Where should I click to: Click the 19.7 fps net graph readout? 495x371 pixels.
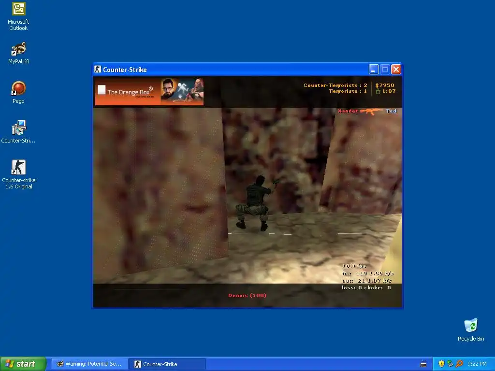(x=354, y=266)
